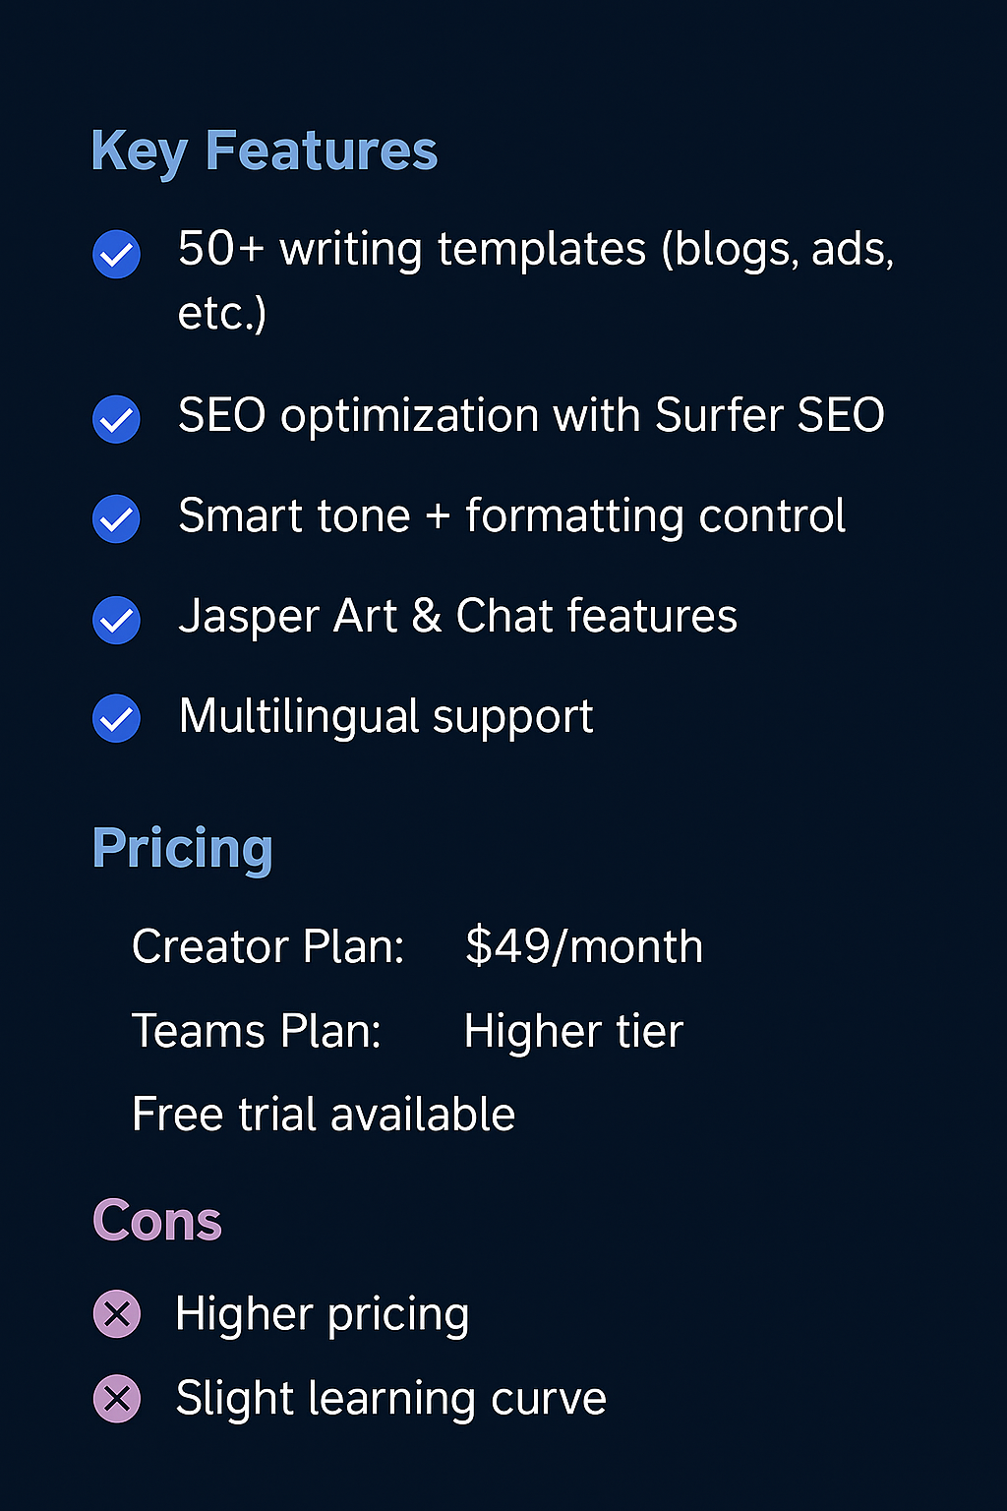Click the Key Features heading
The height and width of the screenshot is (1511, 1007).
(x=264, y=151)
